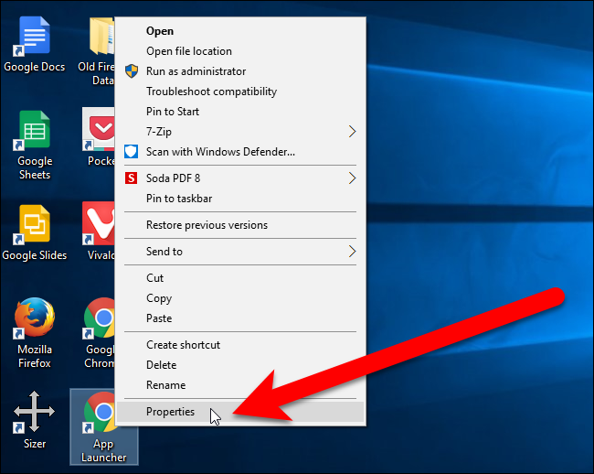
Task: Select the Pocket desktop shortcut icon
Action: (99, 129)
